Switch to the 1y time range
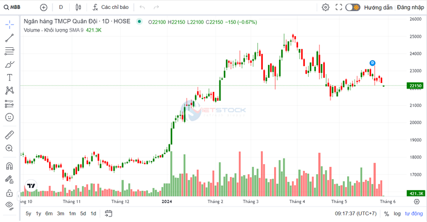Viewport: 427px width, 222px height. pyautogui.click(x=39, y=214)
